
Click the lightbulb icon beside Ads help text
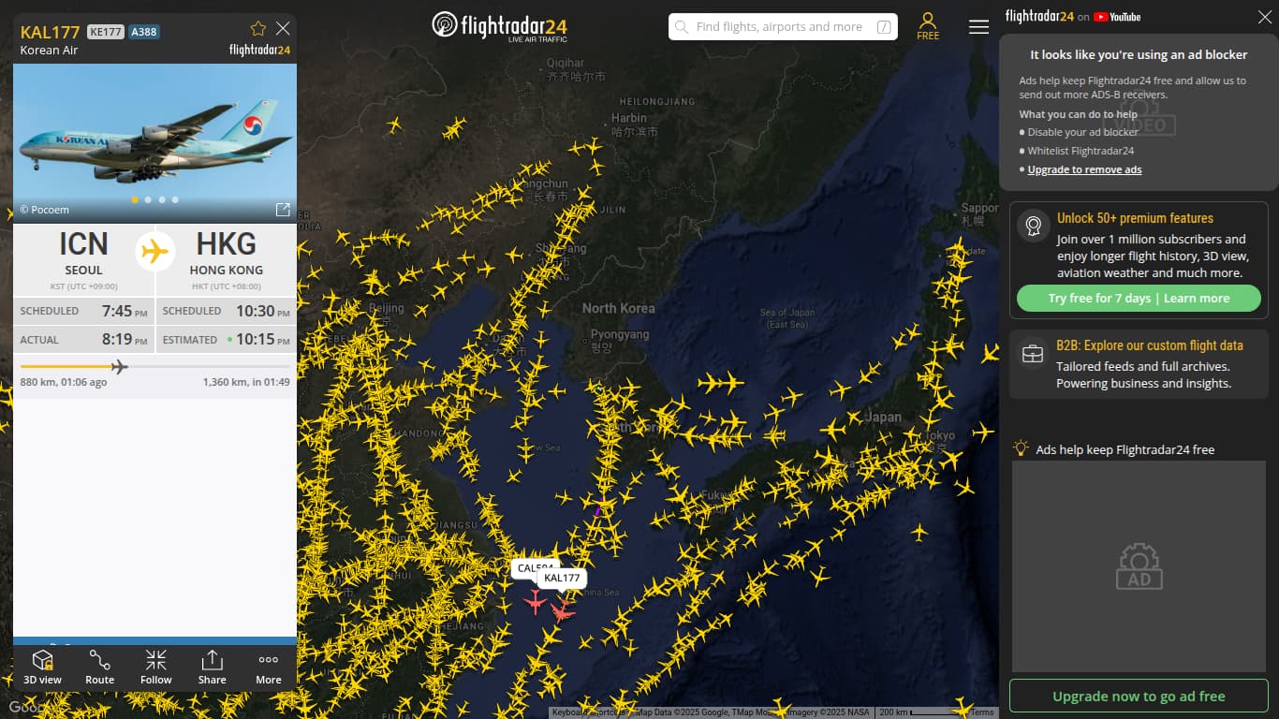[x=1022, y=449]
